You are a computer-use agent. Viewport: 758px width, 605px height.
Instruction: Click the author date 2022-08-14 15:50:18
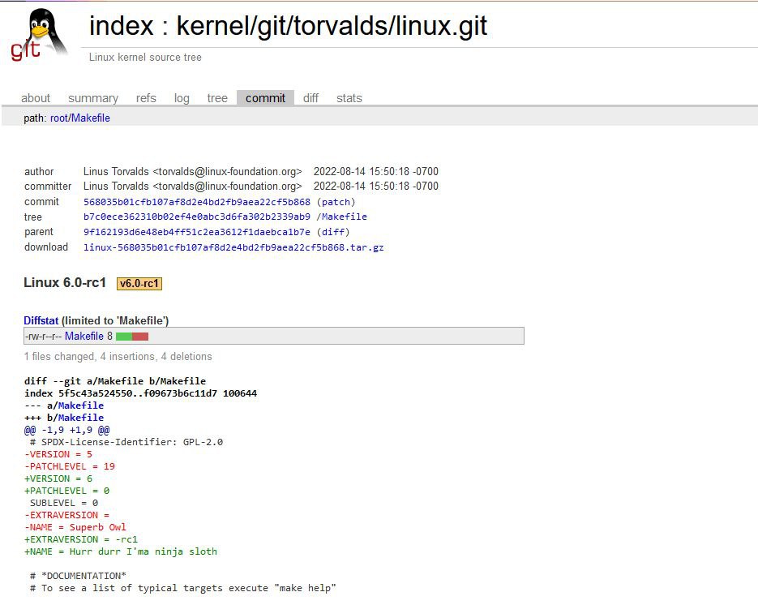[x=376, y=172]
